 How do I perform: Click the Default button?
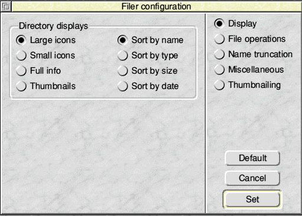[x=252, y=158]
